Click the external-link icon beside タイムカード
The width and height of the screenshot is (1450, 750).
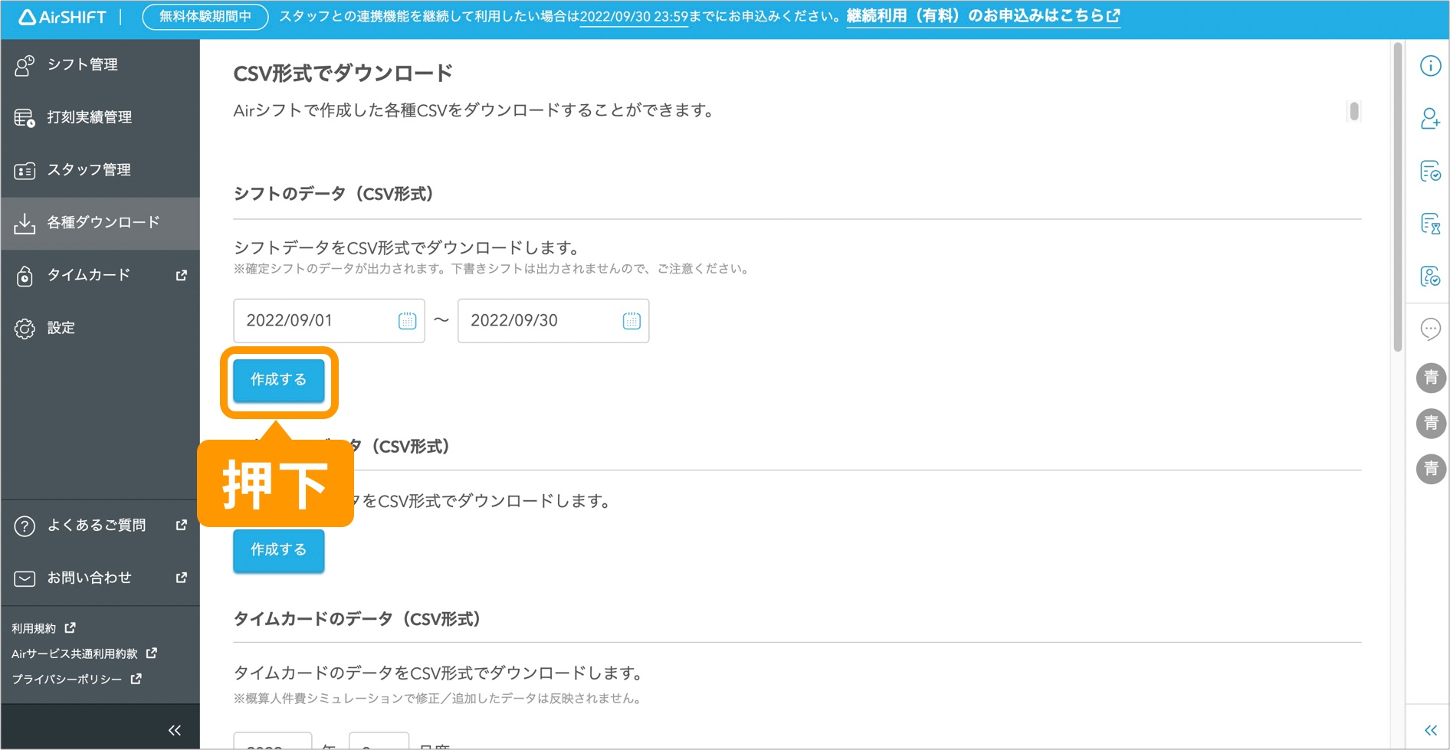(181, 275)
